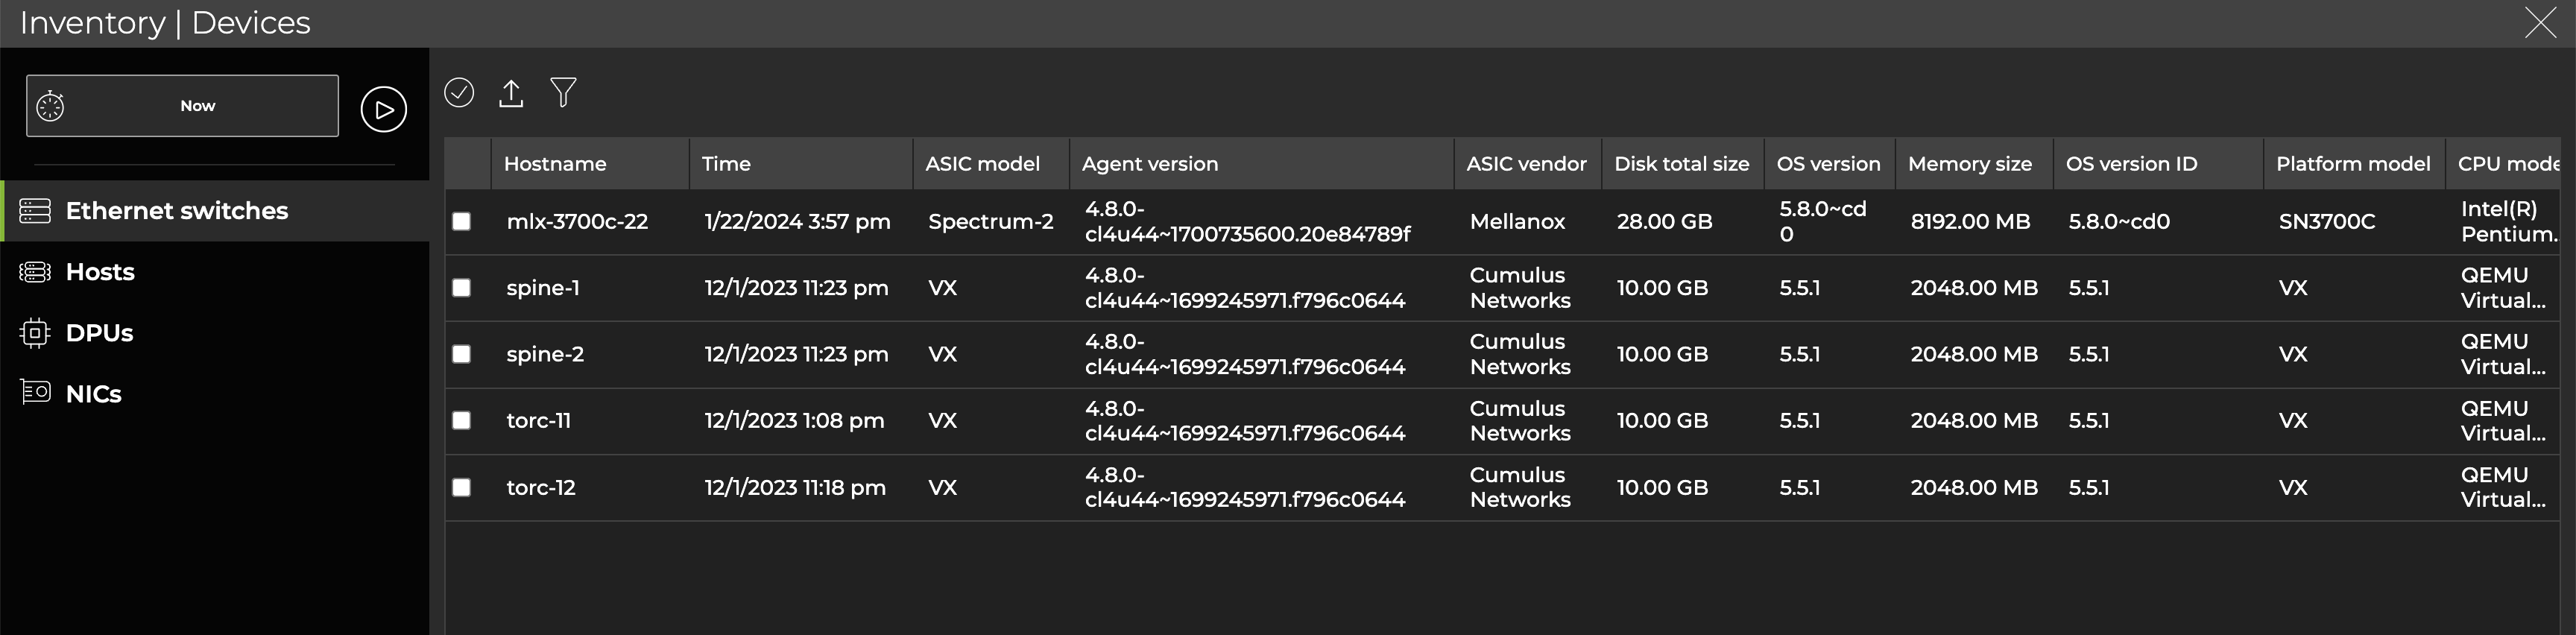This screenshot has height=635, width=2576.
Task: Click the NICs sidebar icon
Action: pos(35,393)
